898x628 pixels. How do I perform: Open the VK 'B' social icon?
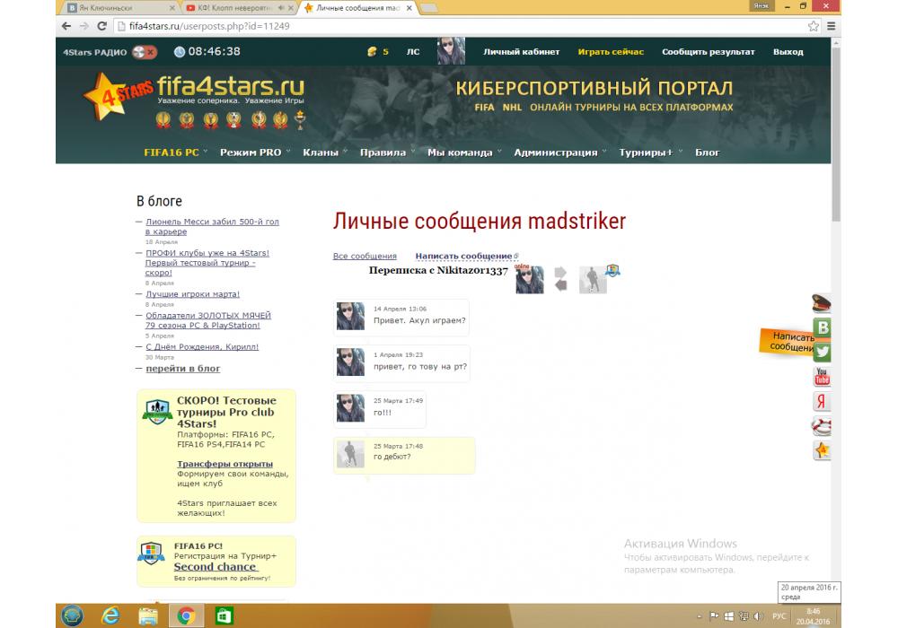coord(822,327)
